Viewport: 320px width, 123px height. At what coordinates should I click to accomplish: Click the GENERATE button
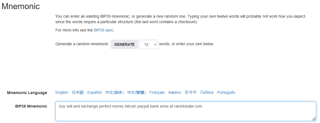[x=124, y=44]
